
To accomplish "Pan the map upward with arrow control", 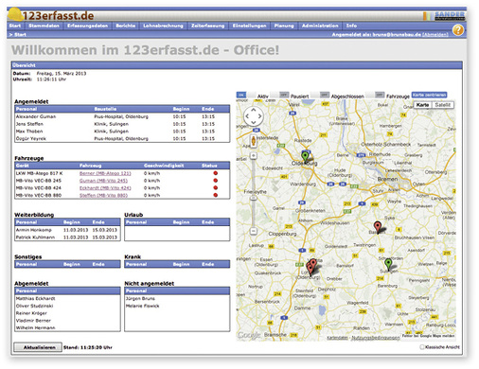I will click(254, 110).
